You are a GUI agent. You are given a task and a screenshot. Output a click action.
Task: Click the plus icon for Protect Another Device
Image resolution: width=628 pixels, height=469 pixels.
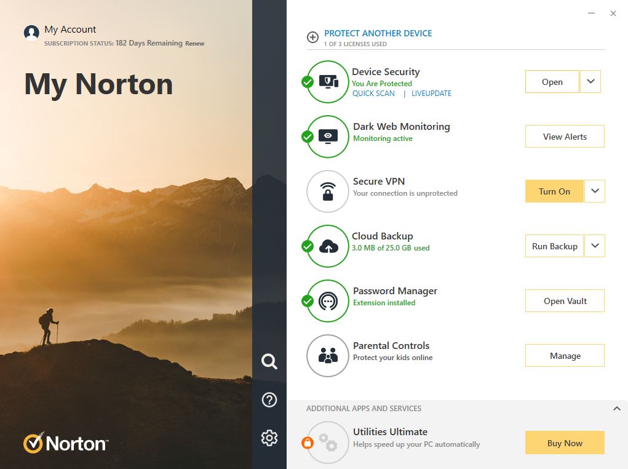coord(312,38)
